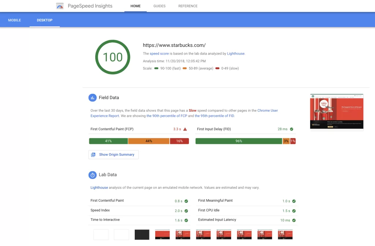
Task: Click the 3.3 s FCP value
Action: pyautogui.click(x=177, y=129)
